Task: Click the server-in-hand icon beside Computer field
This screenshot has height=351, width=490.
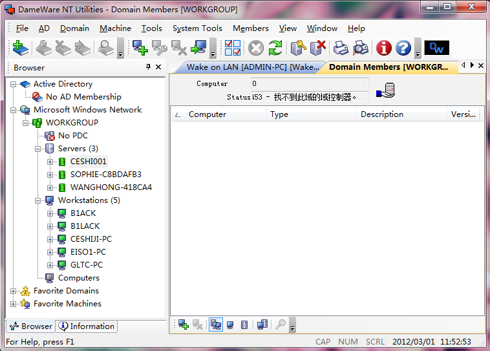Action: point(386,90)
